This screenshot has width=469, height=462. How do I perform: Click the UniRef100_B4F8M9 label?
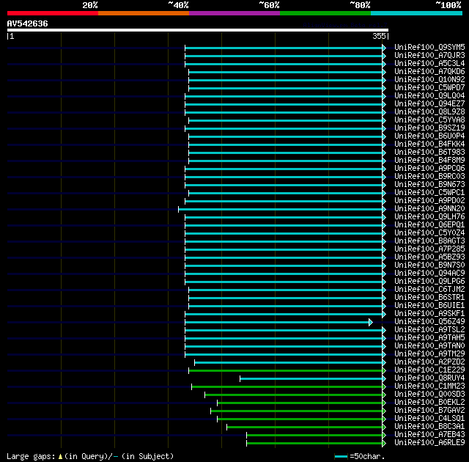click(429, 161)
